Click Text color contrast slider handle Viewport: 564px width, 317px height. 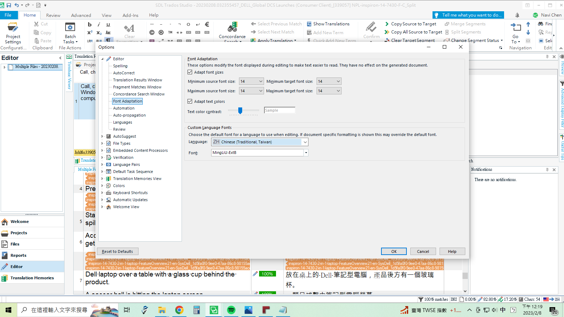coord(240,111)
